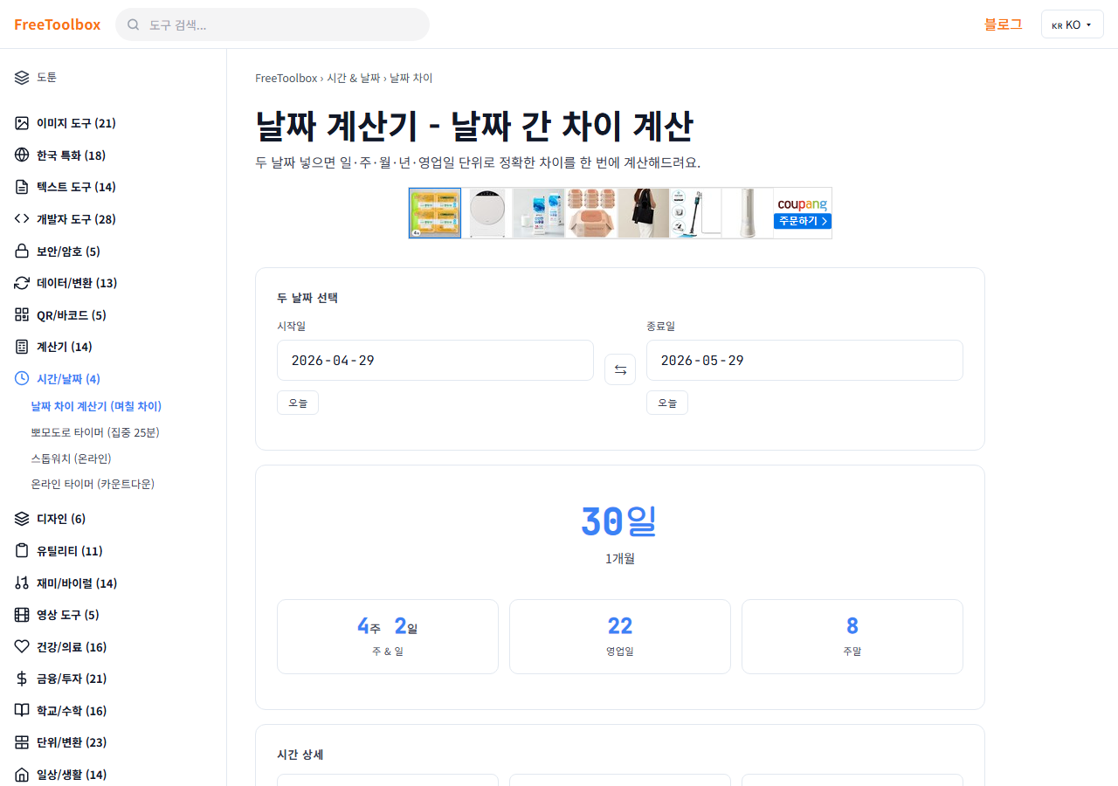The image size is (1118, 786).
Task: Click the 개발자 도구 code brackets icon
Action: (x=22, y=219)
